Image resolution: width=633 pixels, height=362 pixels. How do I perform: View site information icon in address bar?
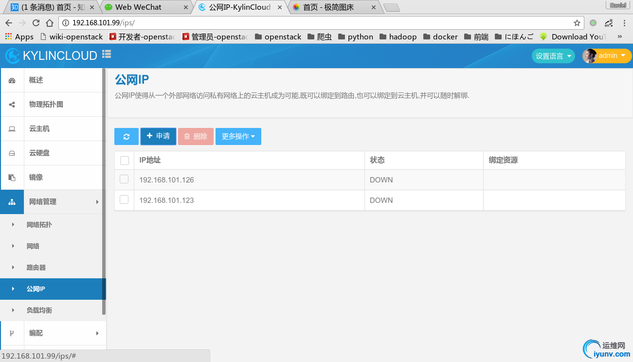click(66, 23)
